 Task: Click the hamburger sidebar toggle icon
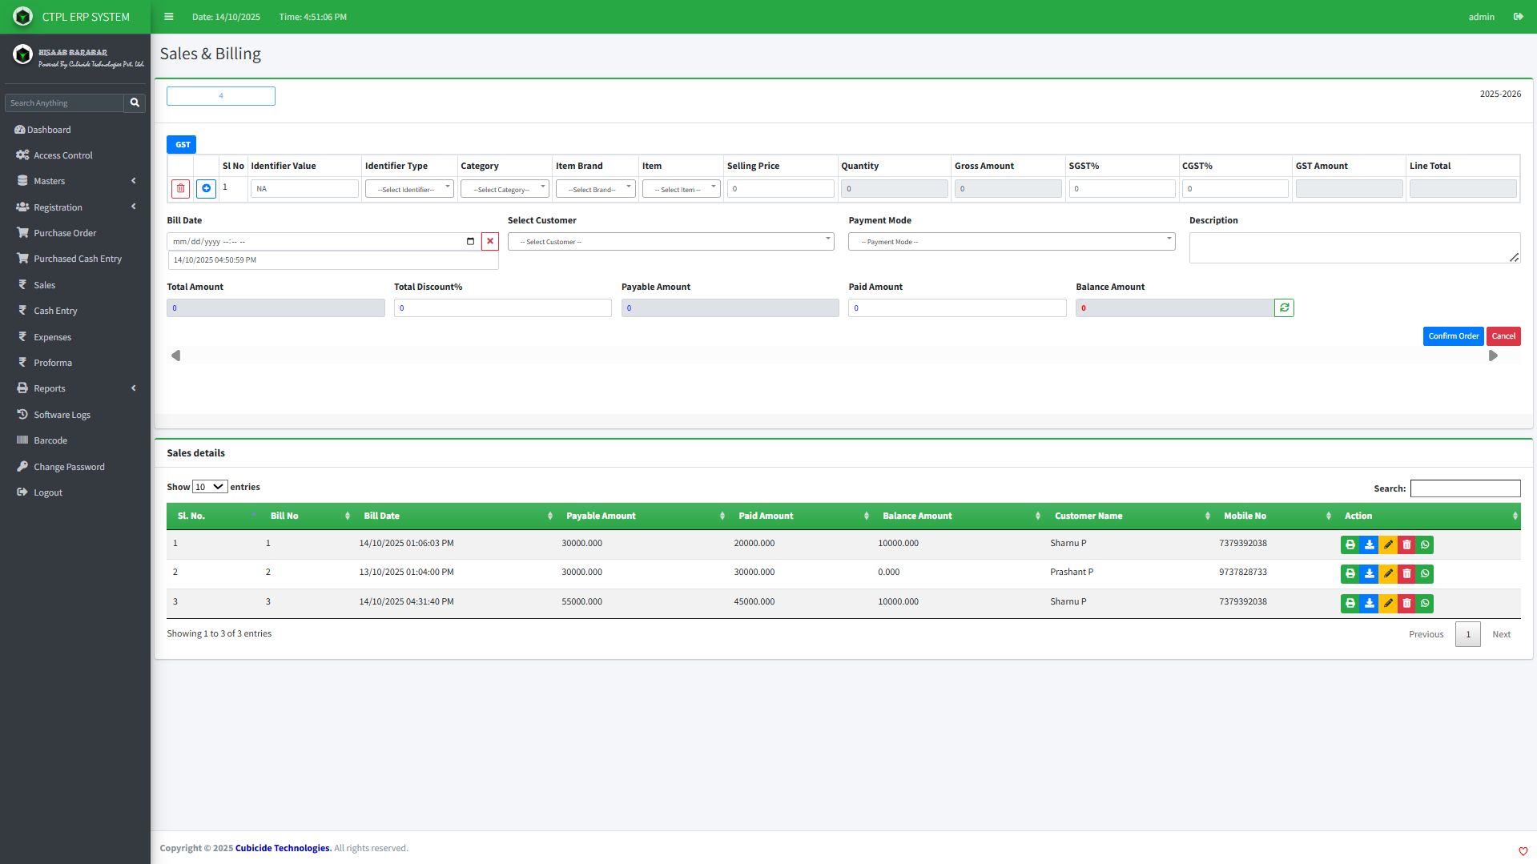(168, 17)
